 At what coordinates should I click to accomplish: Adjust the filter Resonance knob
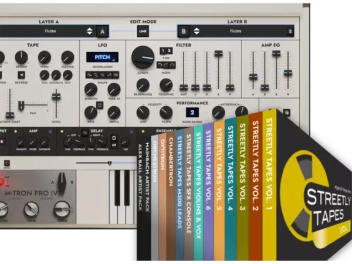pyautogui.click(x=143, y=85)
